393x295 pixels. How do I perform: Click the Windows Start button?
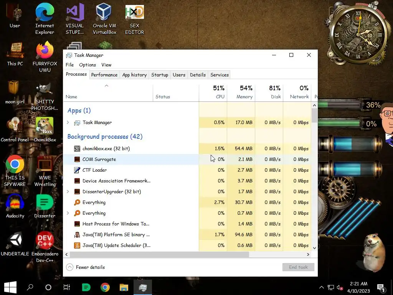point(10,287)
